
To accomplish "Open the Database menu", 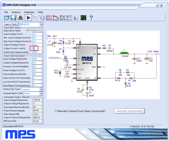I will click(29, 12).
